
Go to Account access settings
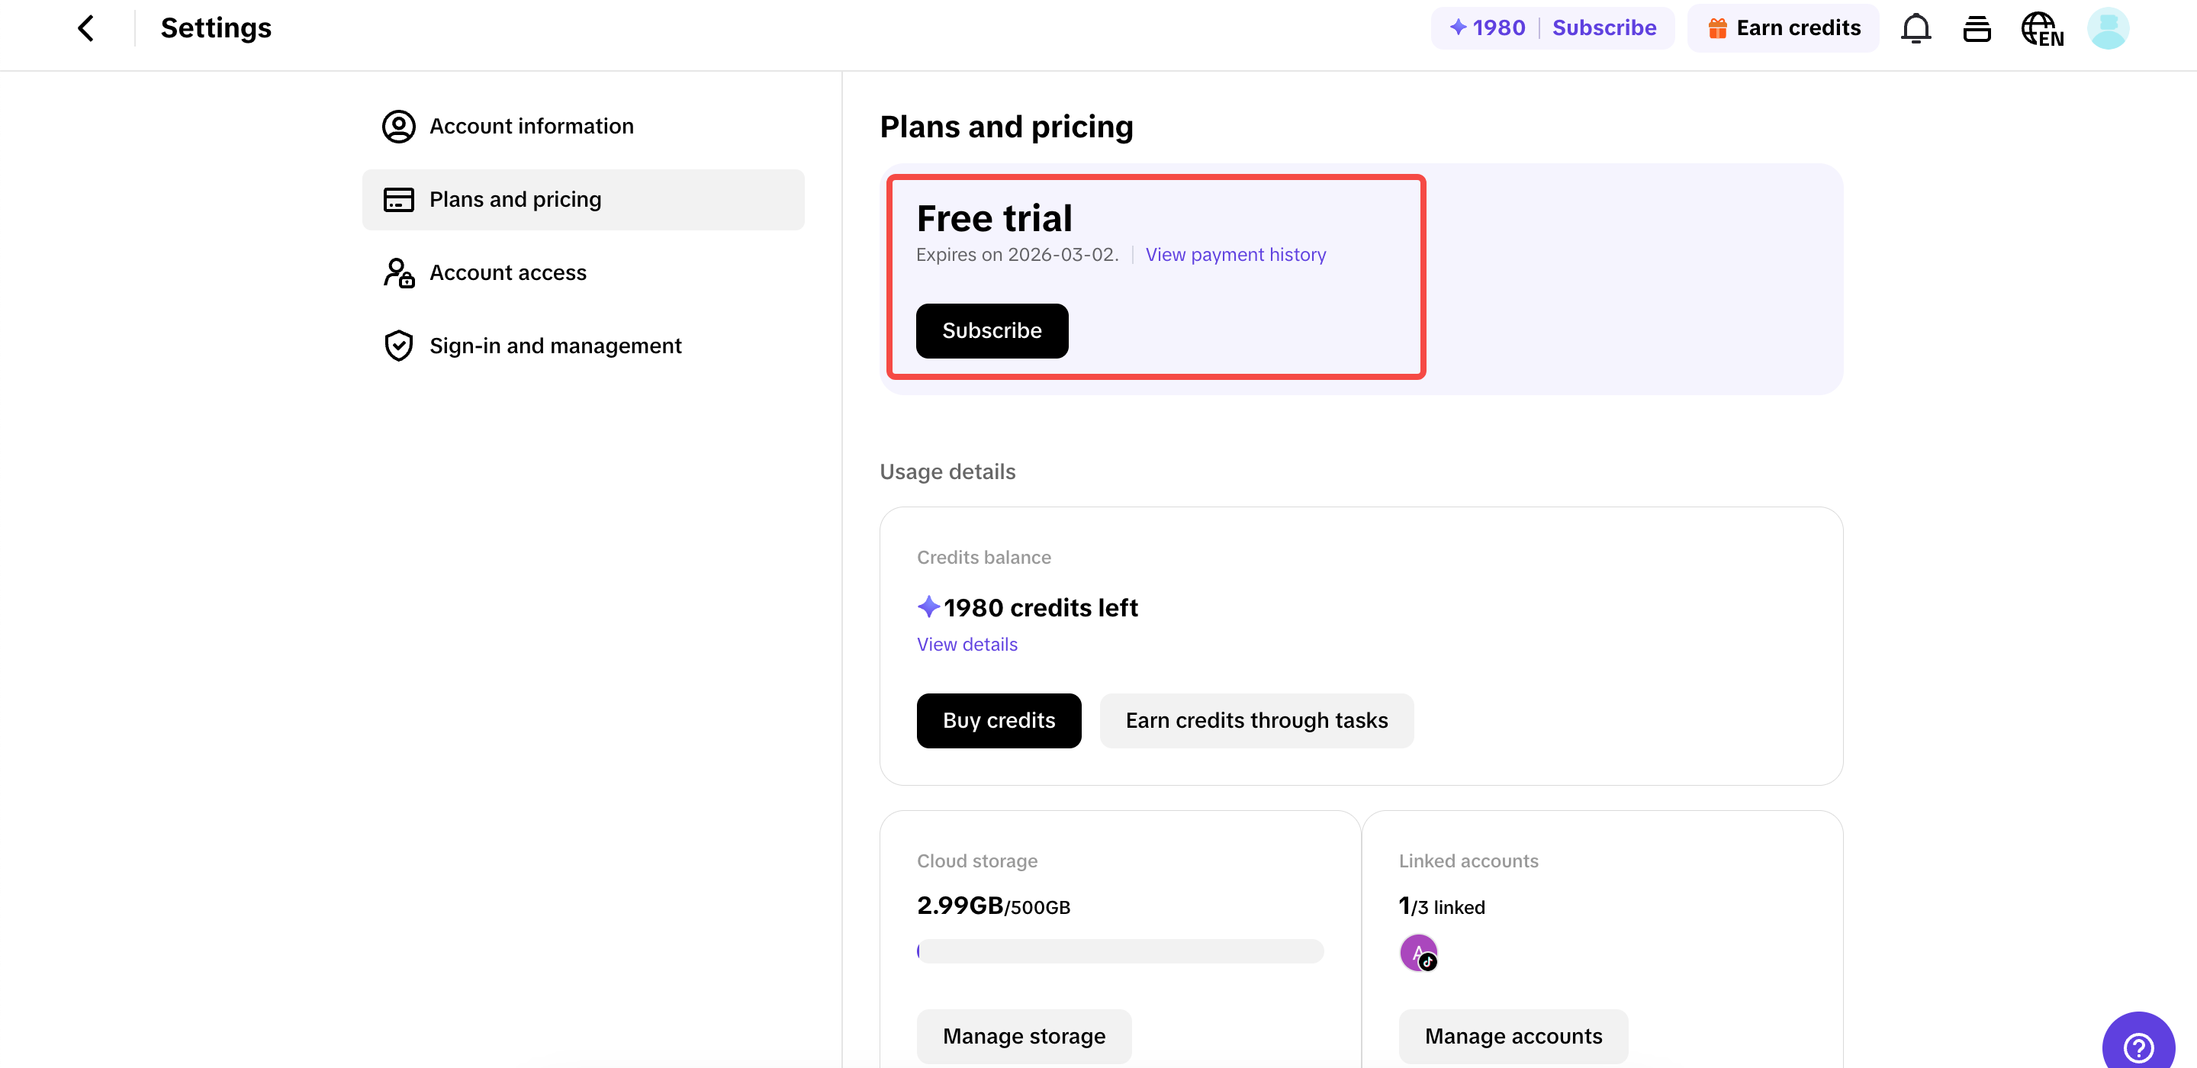pos(507,273)
